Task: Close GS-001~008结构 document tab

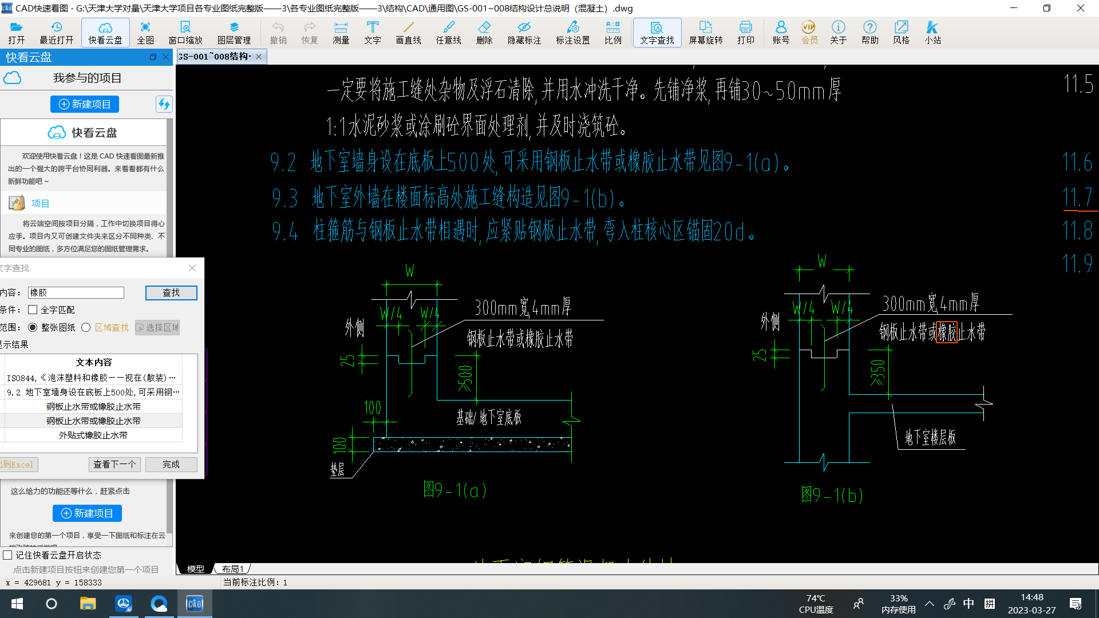Action: tap(259, 57)
